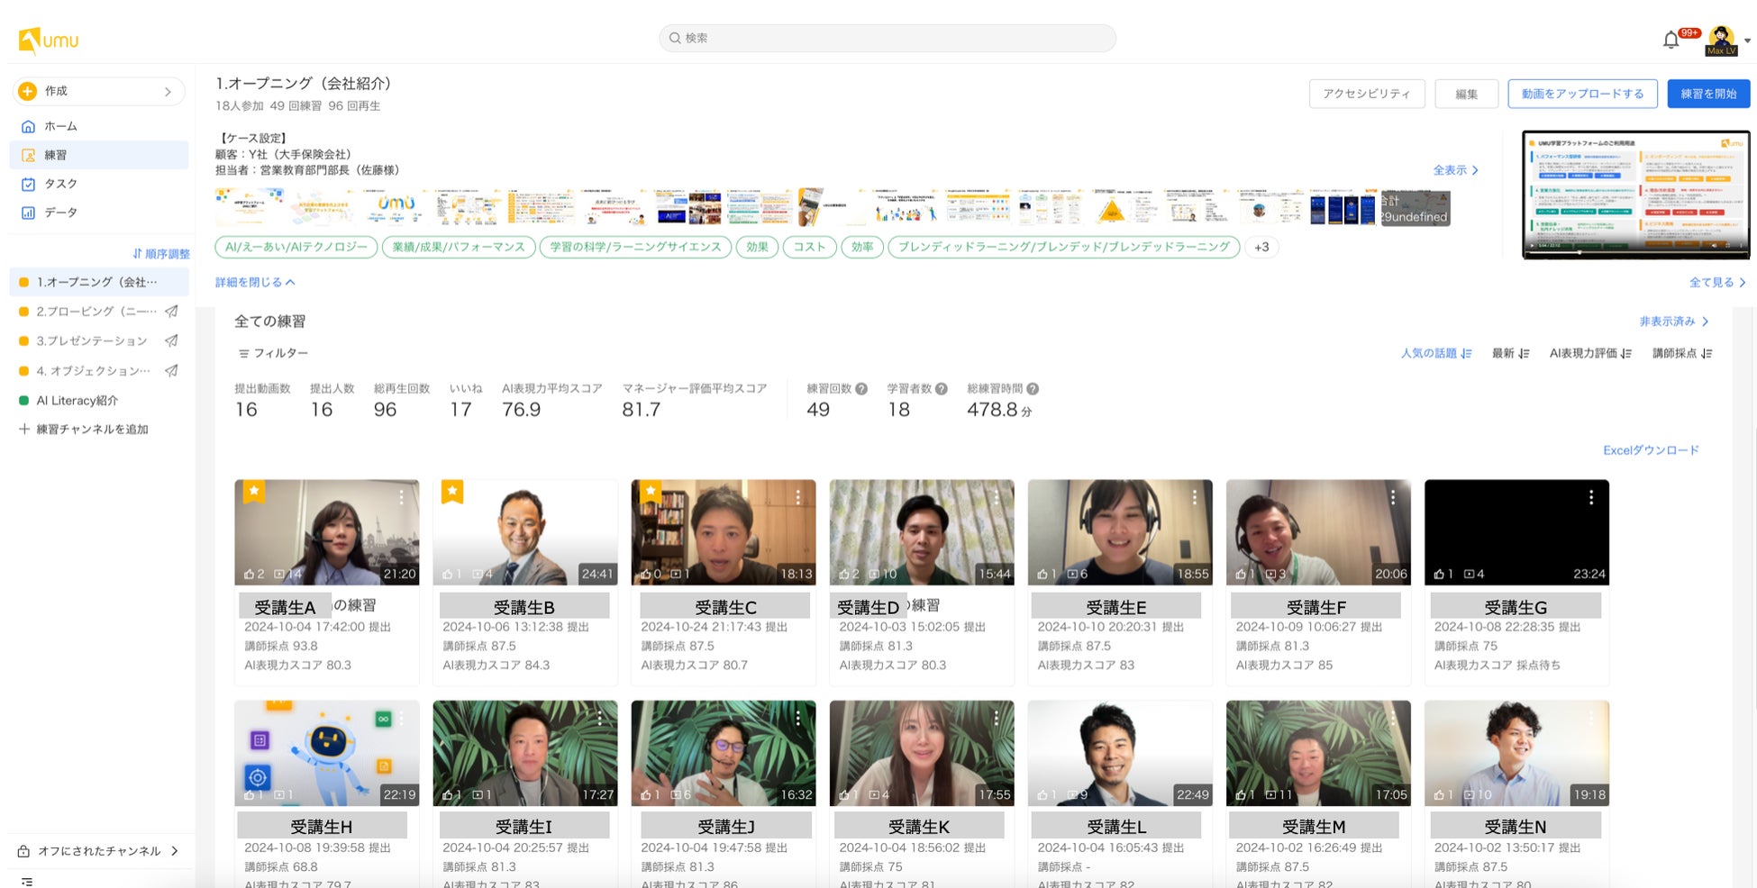Toggle sort by 人気の話題

(1435, 353)
